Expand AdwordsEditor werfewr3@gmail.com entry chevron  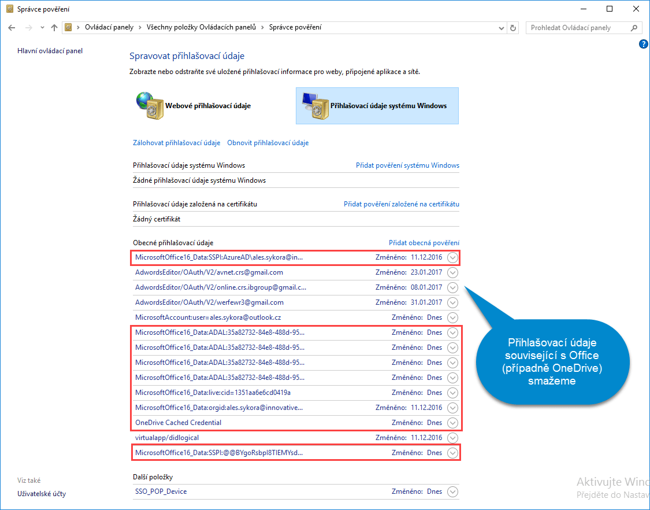[452, 302]
